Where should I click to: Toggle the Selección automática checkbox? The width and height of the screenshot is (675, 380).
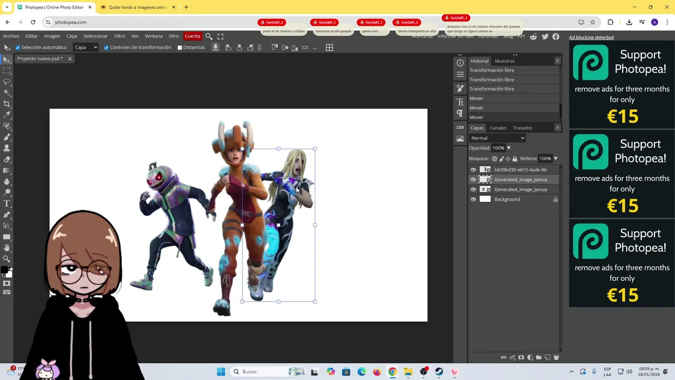click(18, 47)
